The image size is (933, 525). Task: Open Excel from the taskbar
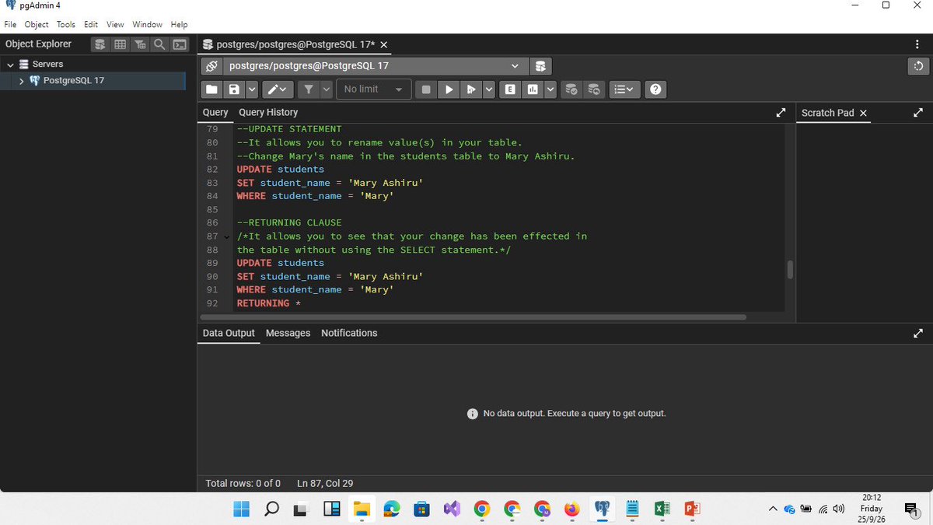click(662, 509)
